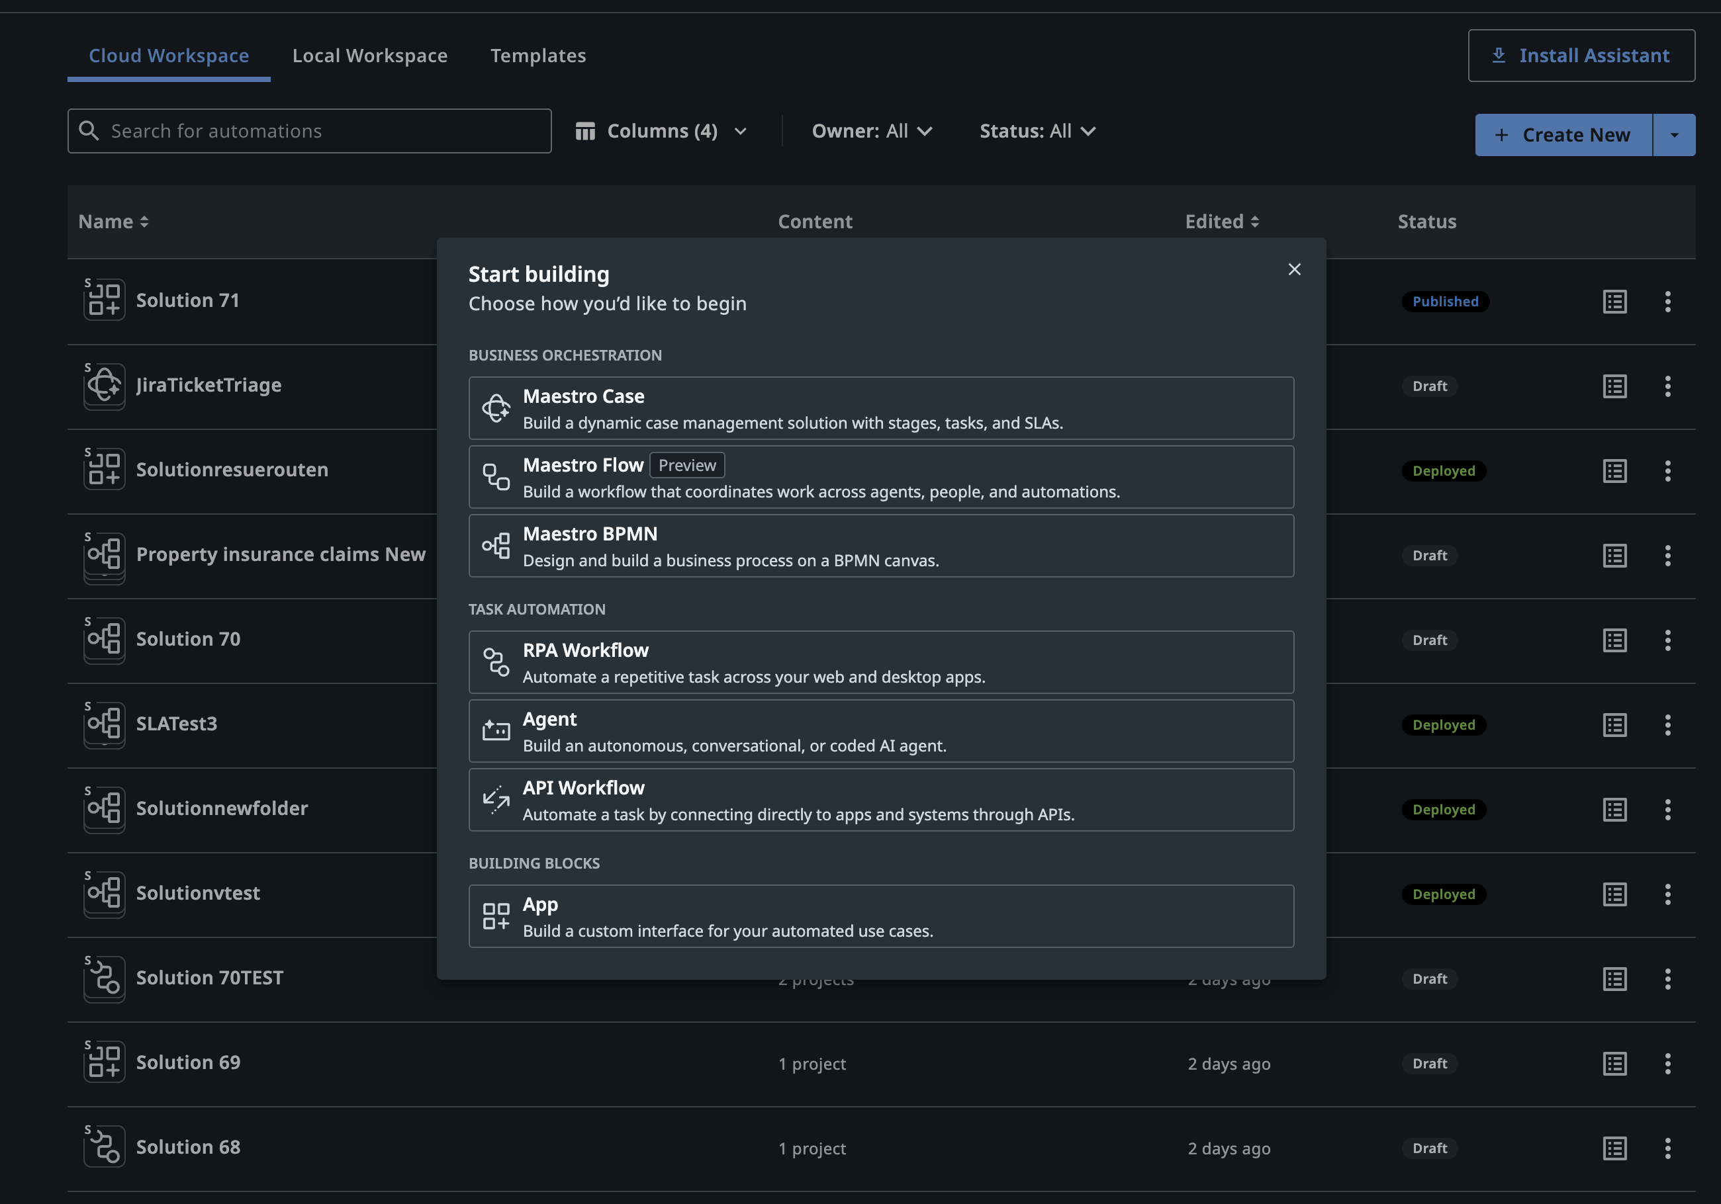Open details list icon for JiraTicketTriage row
This screenshot has height=1204, width=1721.
pos(1614,386)
